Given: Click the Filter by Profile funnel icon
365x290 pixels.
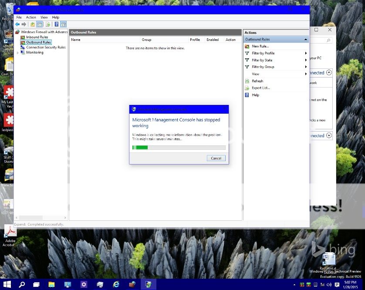Looking at the screenshot, I should coord(247,53).
